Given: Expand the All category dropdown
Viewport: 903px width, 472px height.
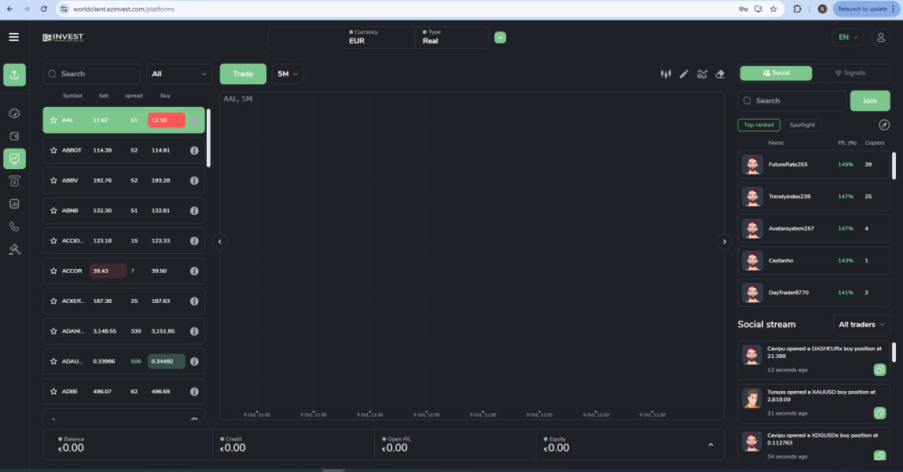Looking at the screenshot, I should (x=179, y=74).
